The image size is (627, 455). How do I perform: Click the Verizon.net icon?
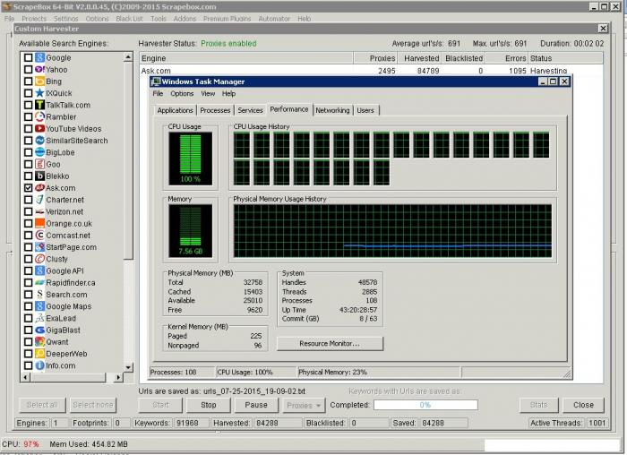(39, 211)
